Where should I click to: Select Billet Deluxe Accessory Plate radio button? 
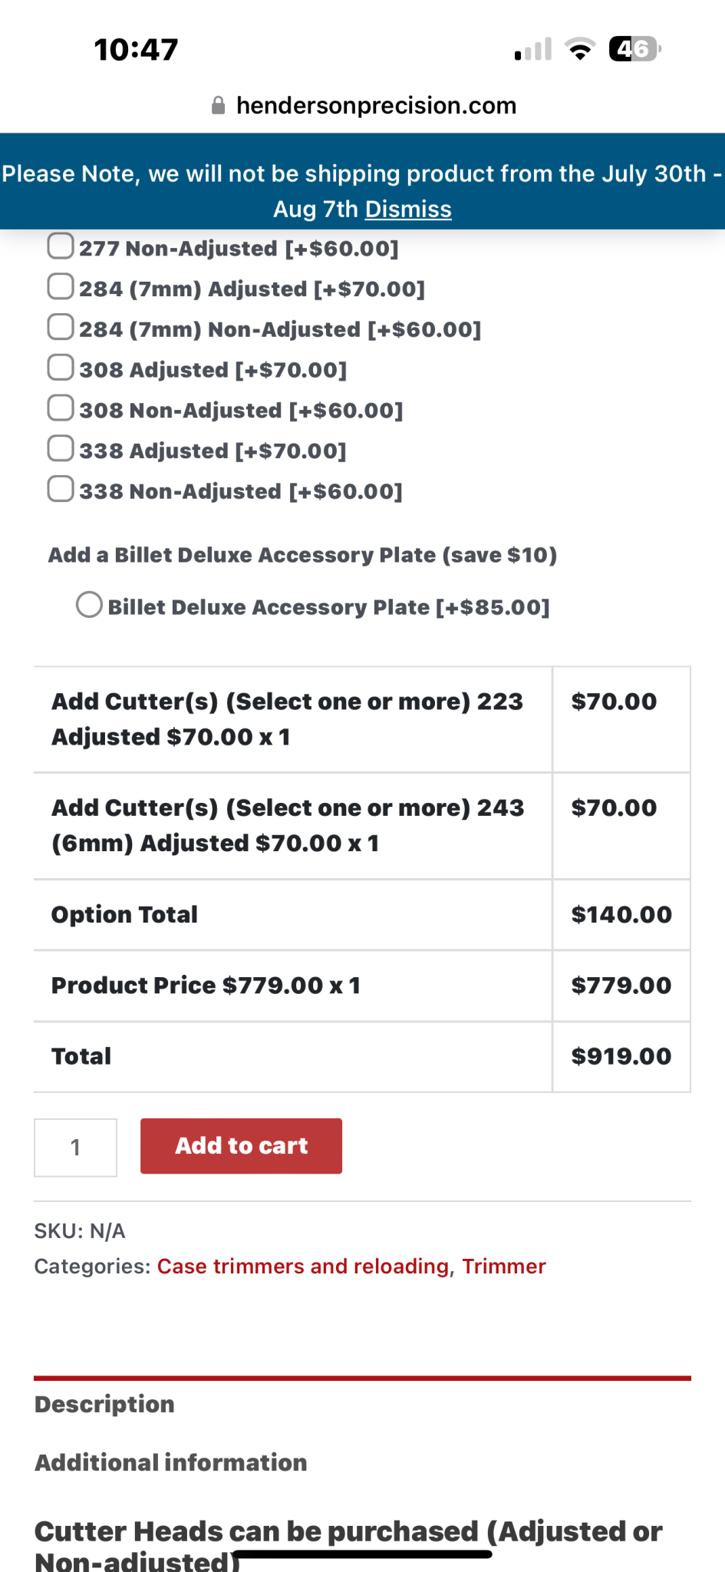click(89, 605)
